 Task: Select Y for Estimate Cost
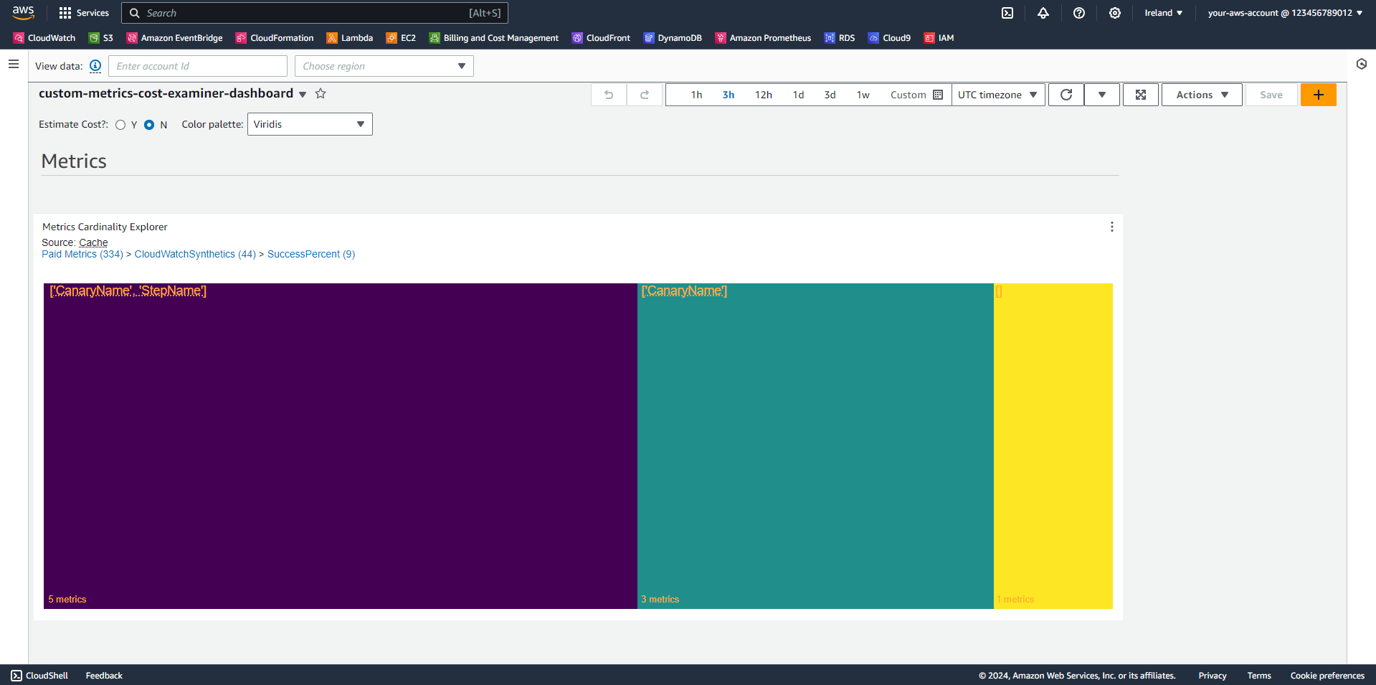coord(120,124)
